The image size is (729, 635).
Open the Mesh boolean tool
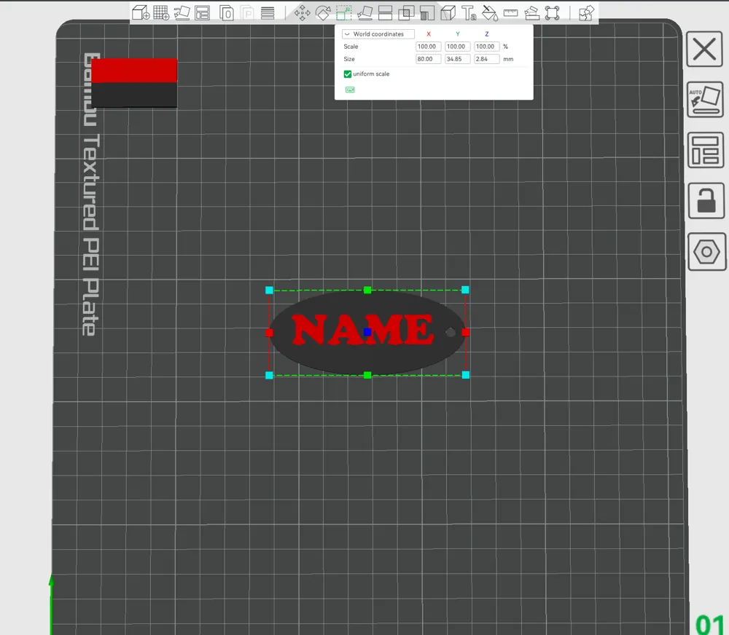coord(406,12)
